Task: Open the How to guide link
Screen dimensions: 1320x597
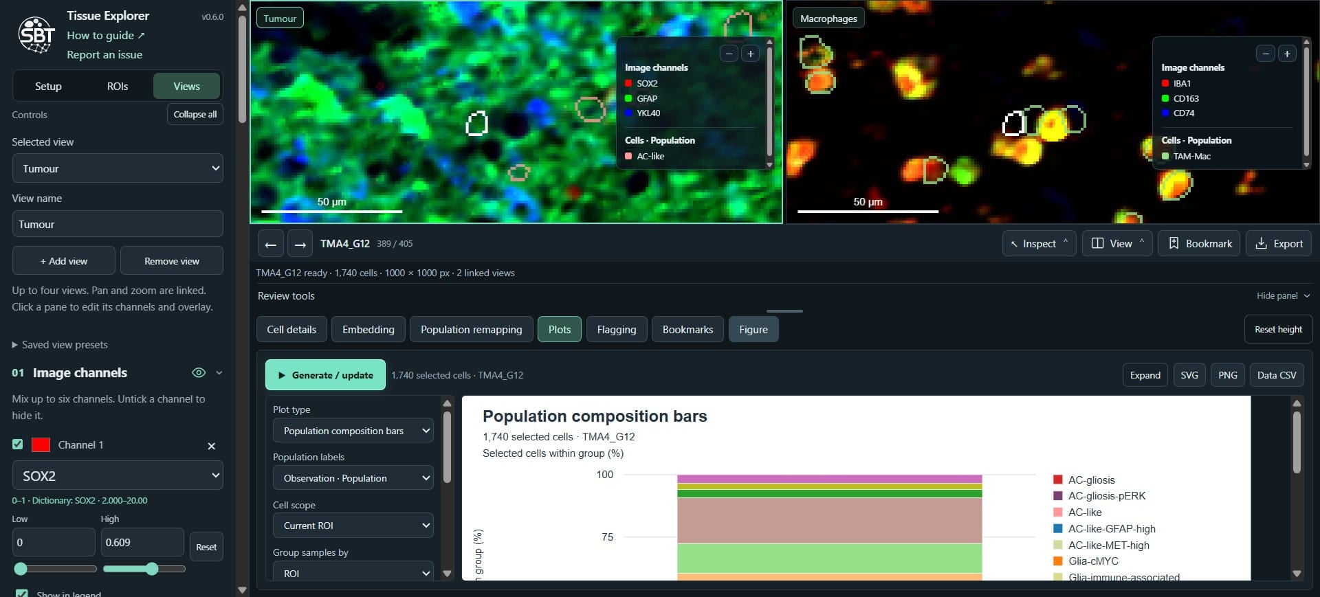Action: point(106,35)
